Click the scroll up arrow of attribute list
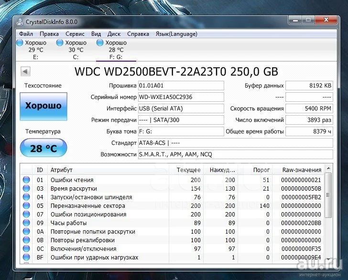The height and width of the screenshot is (280, 348). pyautogui.click(x=328, y=168)
